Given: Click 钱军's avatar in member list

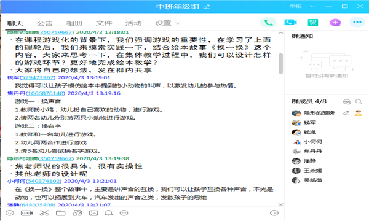Looking at the screenshot, I should pyautogui.click(x=296, y=123).
